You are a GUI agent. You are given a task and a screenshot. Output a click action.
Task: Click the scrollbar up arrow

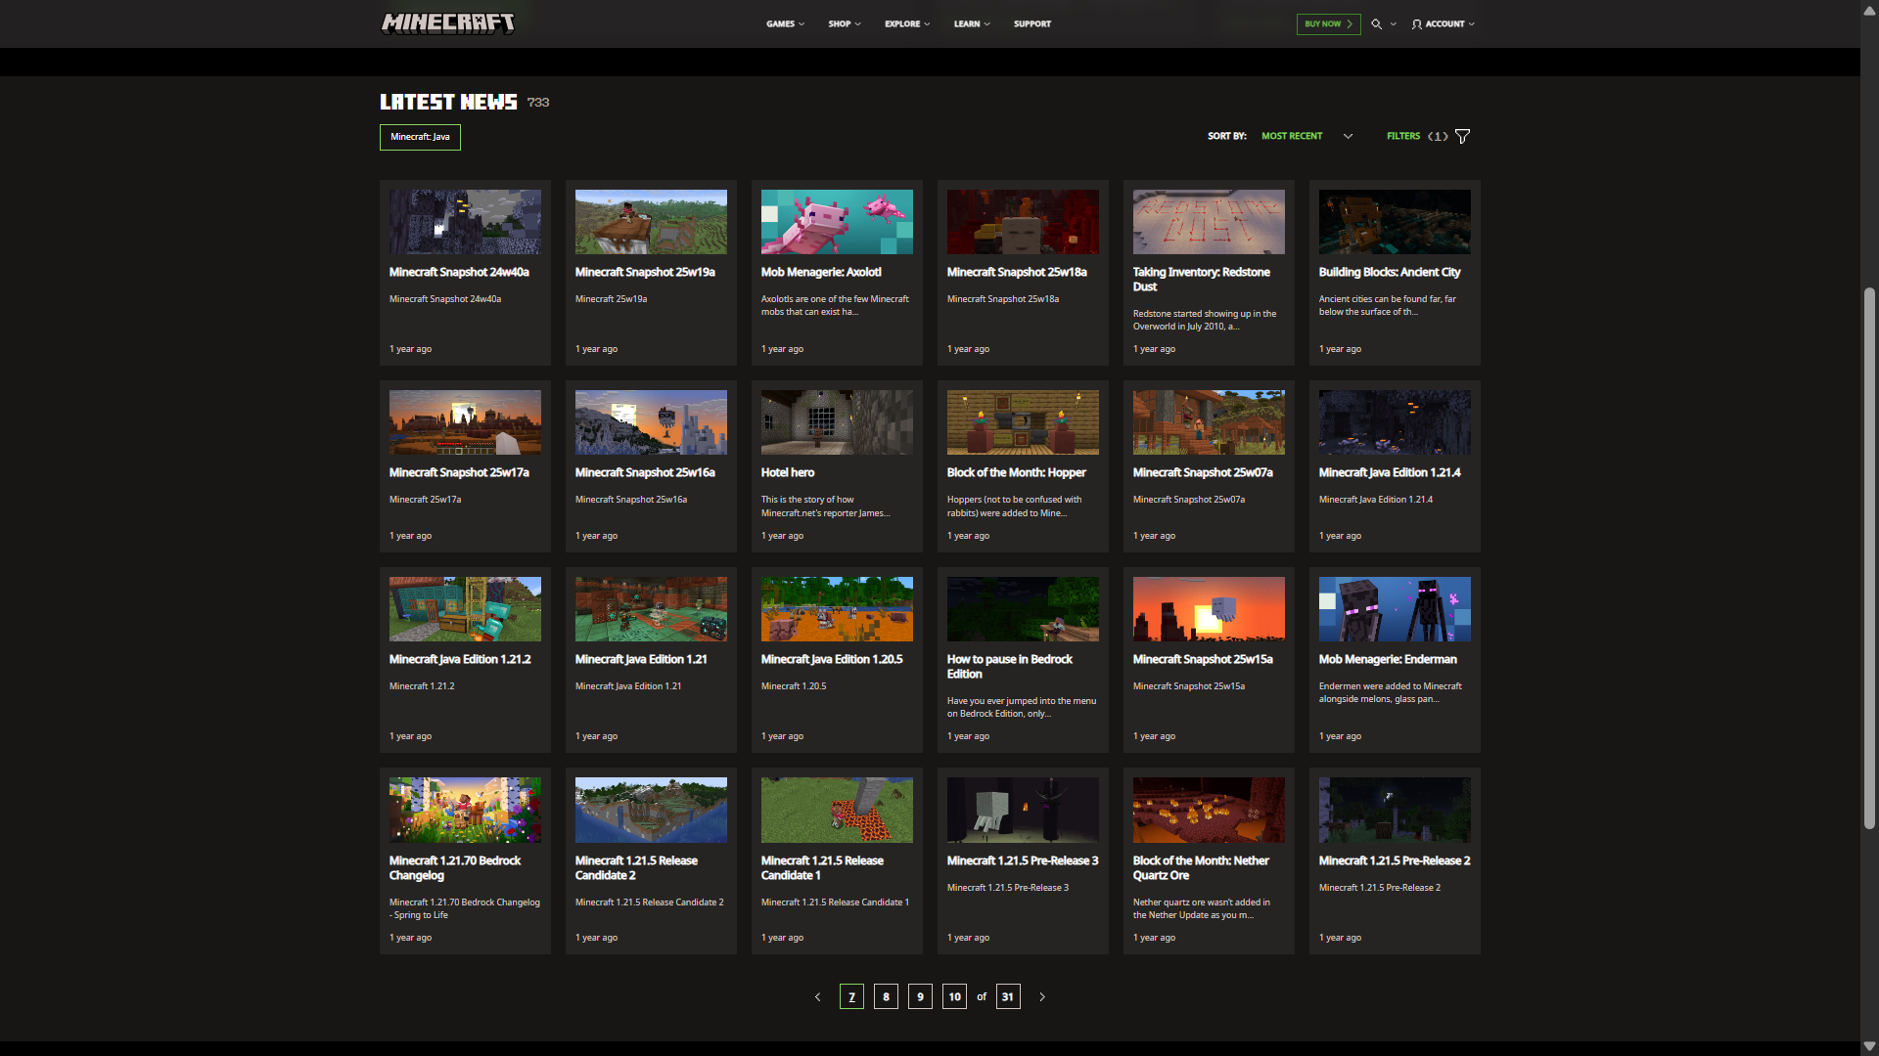coord(1869,9)
